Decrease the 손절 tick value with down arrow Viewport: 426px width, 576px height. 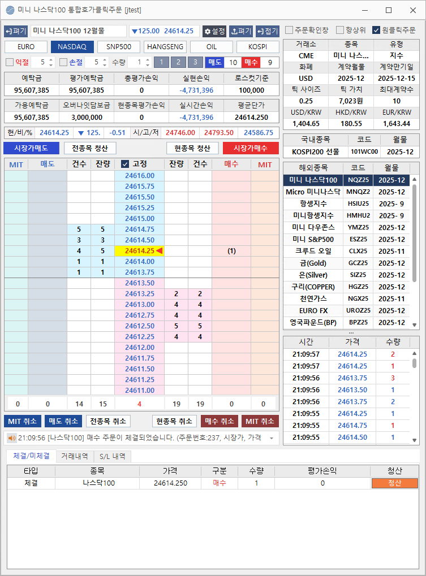104,65
